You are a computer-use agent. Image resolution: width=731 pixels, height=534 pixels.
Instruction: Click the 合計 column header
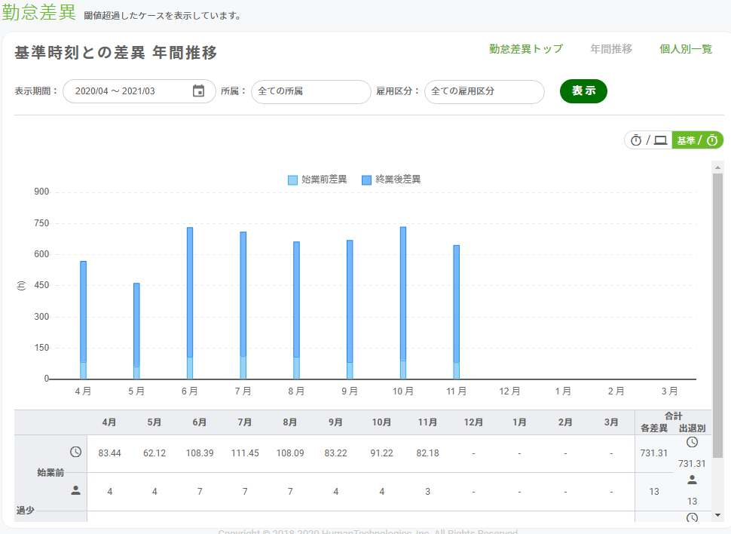[x=673, y=416]
